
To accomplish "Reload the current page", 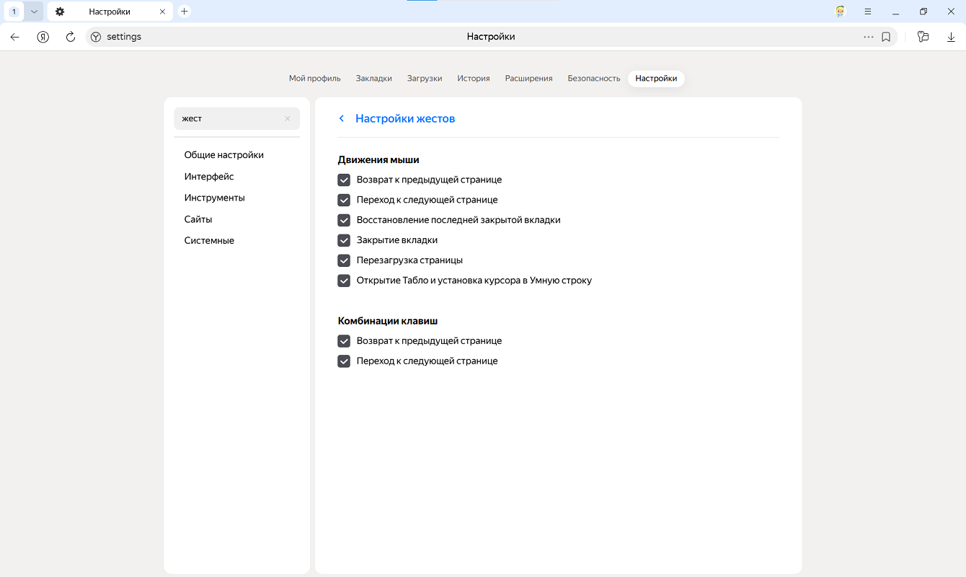I will point(71,37).
